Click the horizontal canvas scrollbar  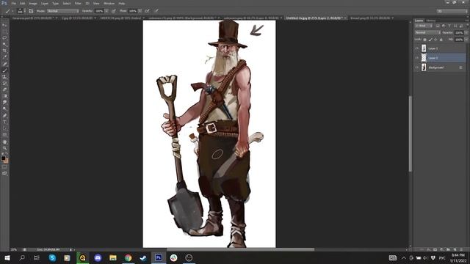coord(240,249)
